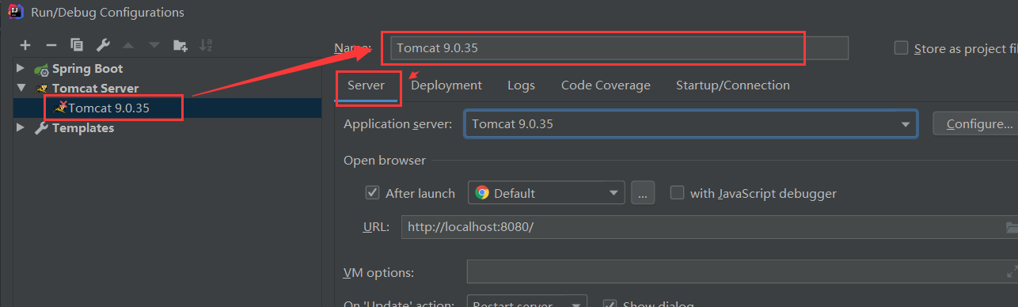This screenshot has height=307, width=1018.
Task: Expand the Spring Boot node
Action: tap(21, 69)
